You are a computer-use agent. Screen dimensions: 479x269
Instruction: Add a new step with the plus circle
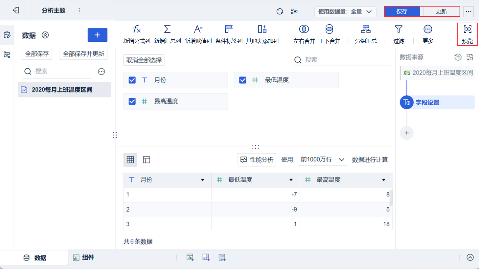(407, 133)
